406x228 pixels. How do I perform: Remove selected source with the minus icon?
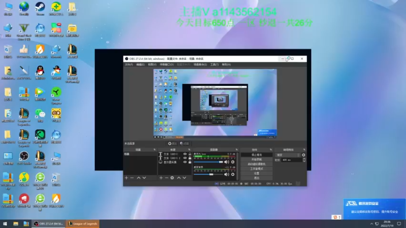(166, 178)
